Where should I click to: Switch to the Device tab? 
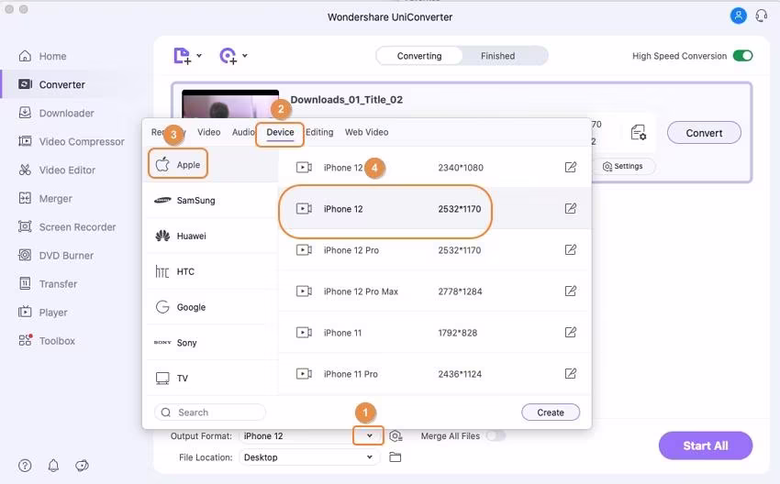point(280,132)
